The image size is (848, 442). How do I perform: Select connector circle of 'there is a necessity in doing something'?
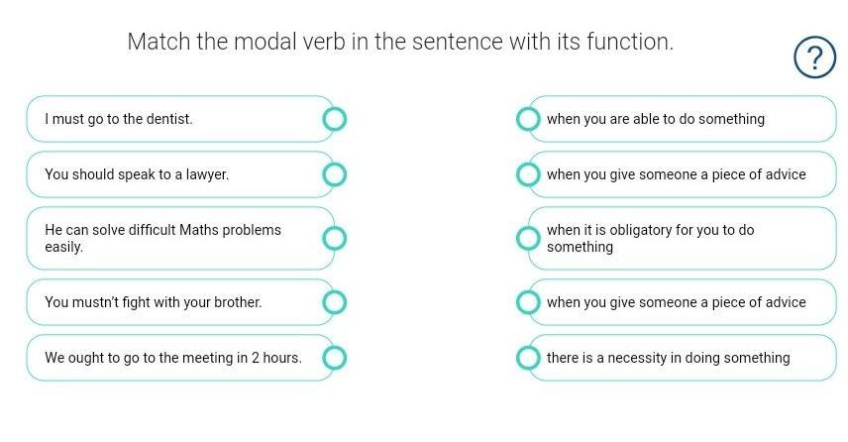pyautogui.click(x=528, y=358)
